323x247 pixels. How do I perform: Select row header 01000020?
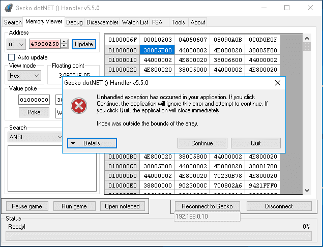123,69
